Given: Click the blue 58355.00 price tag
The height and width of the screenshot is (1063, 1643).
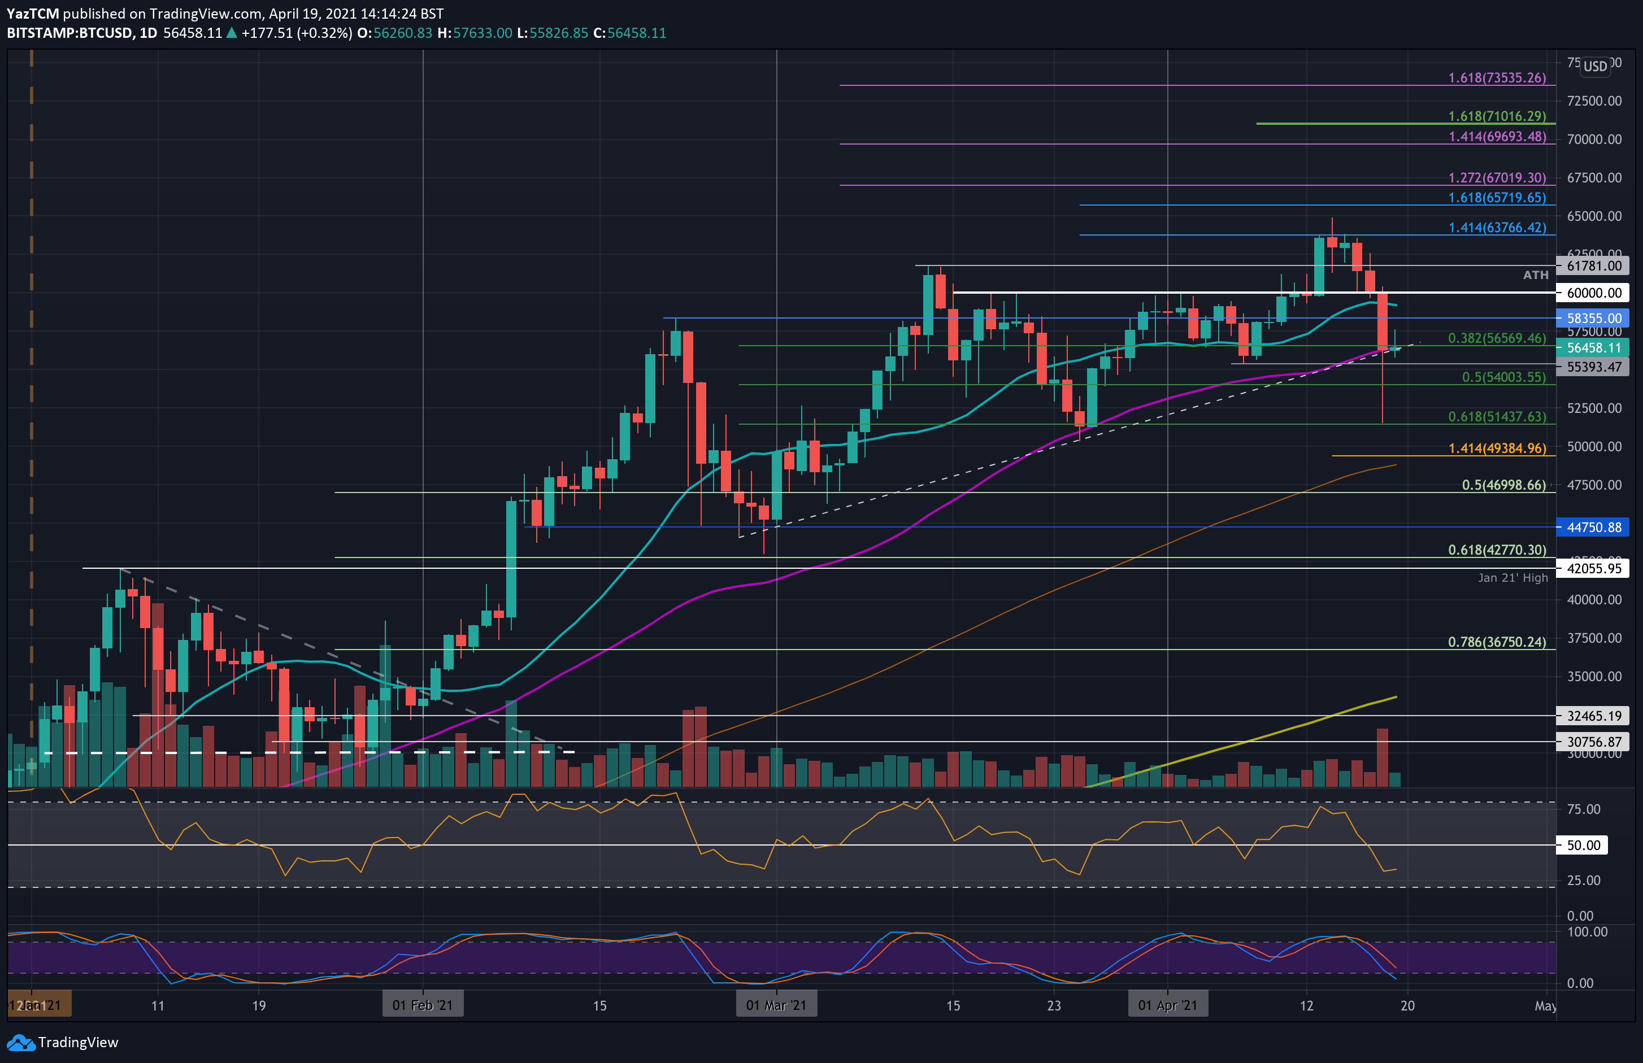Looking at the screenshot, I should pos(1593,318).
